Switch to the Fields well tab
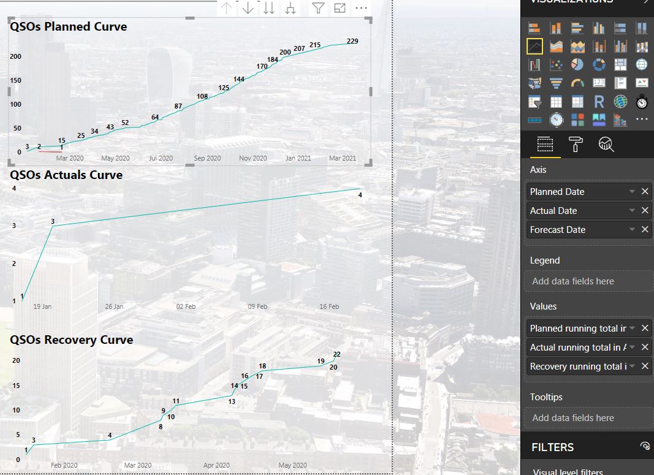Screen dimensions: 654x475 (545, 144)
